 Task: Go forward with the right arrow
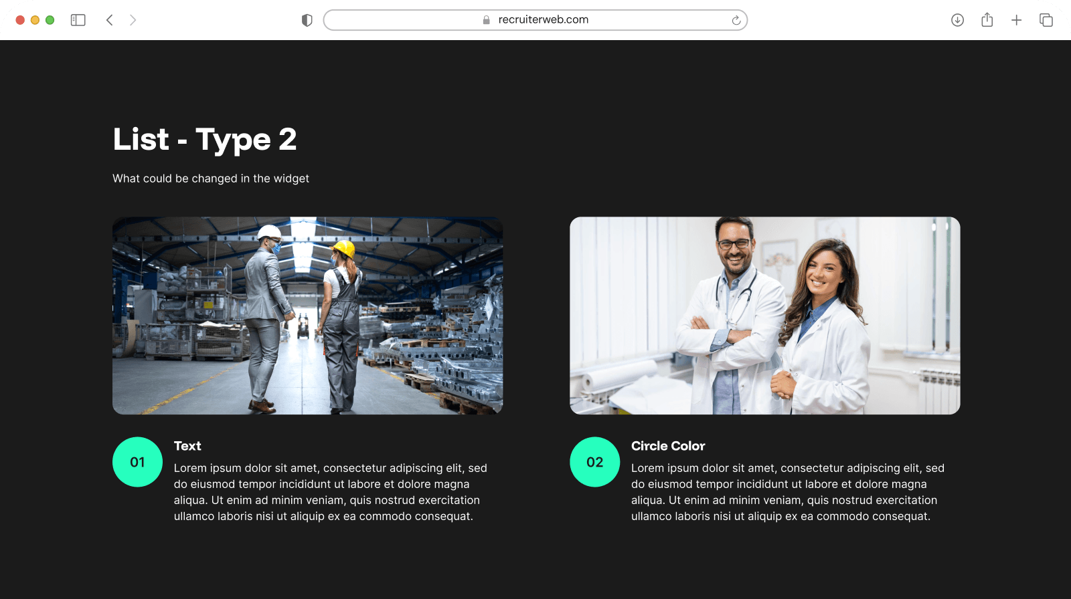coord(133,20)
